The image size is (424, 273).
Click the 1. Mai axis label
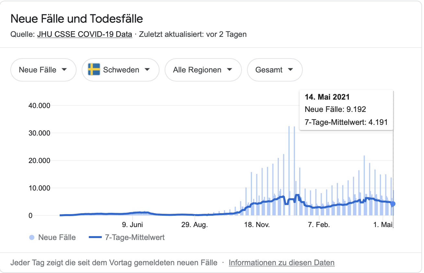(383, 224)
